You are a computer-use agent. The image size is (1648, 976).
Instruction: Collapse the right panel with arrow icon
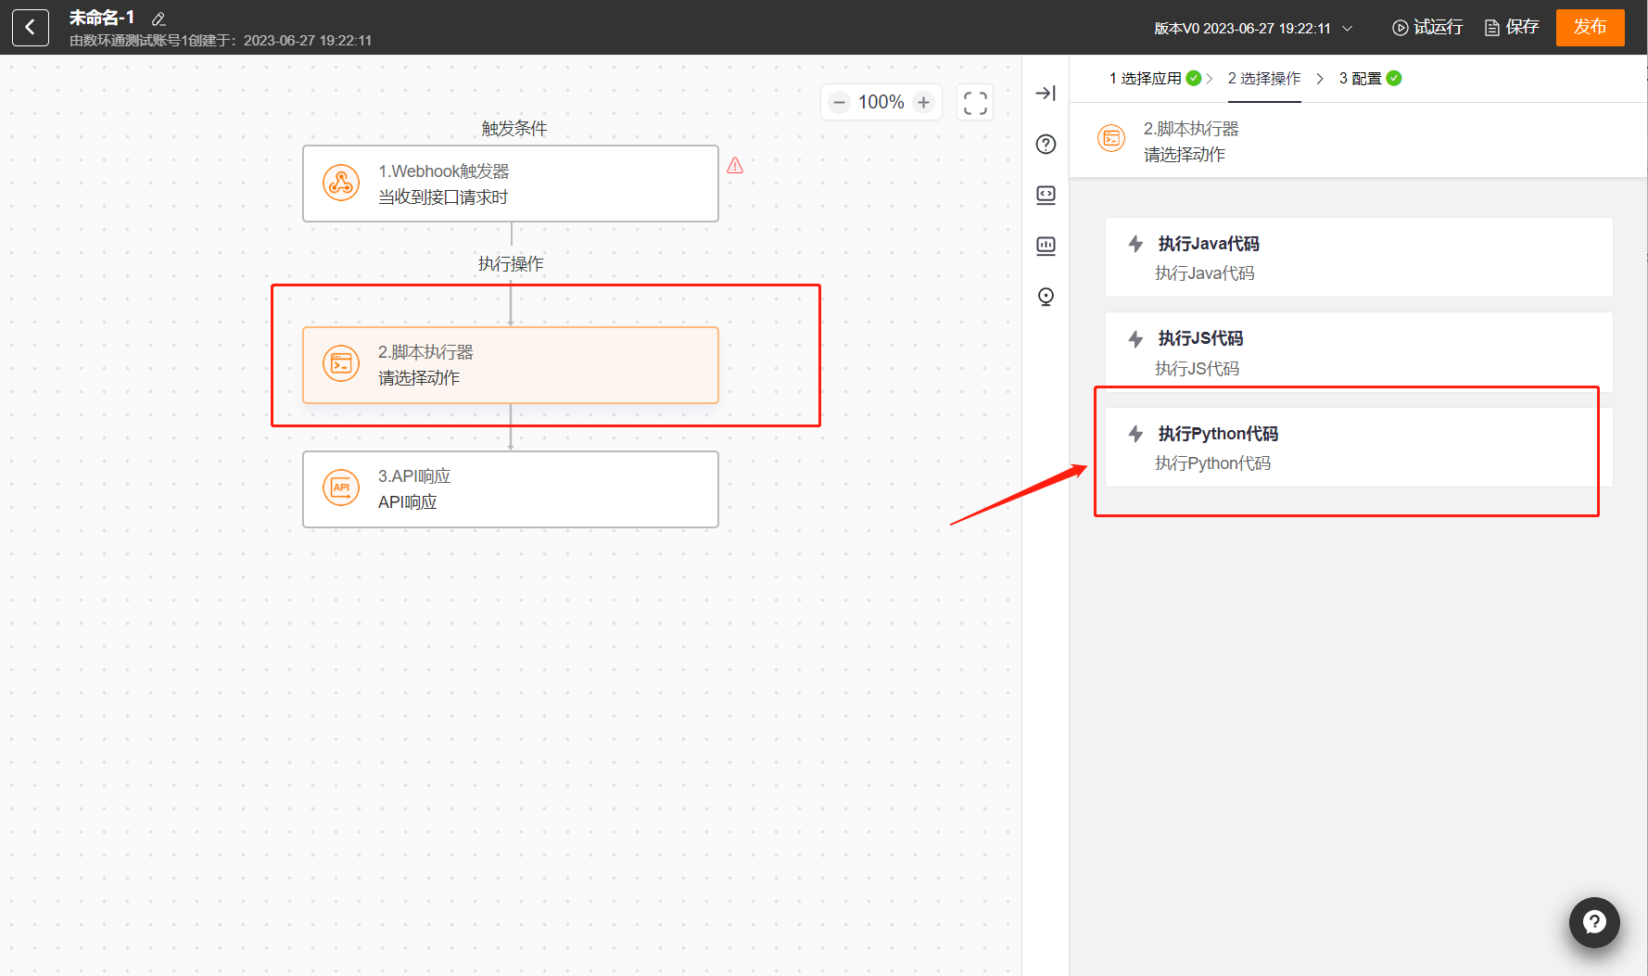[x=1046, y=93]
